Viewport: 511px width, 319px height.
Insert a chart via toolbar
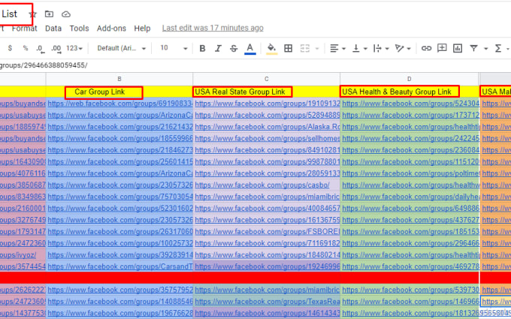[458, 49]
